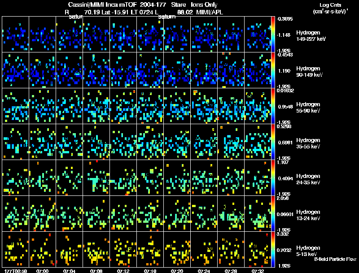Image resolution: width=359 pixels, height=273 pixels.
Task: Click the 07:32 time label
Action: (258, 271)
